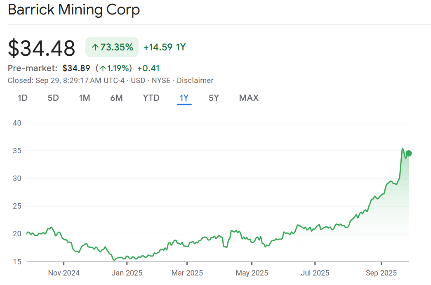431x285 pixels.
Task: Click the up arrow in the 73.35% badge
Action: (95, 47)
